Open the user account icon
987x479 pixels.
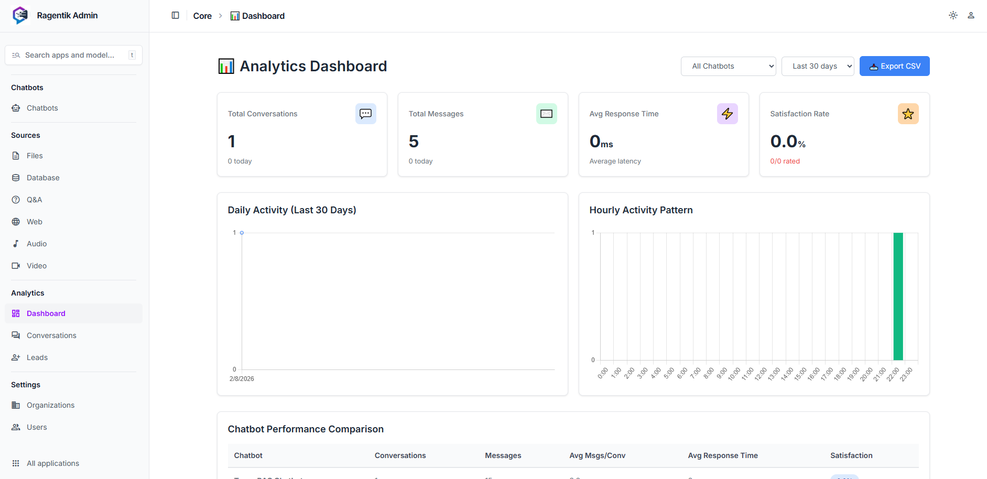pyautogui.click(x=971, y=15)
